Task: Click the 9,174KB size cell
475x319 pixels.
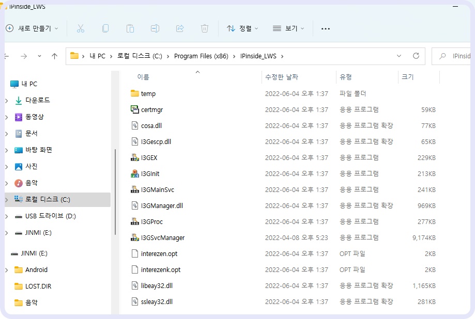Action: point(424,238)
